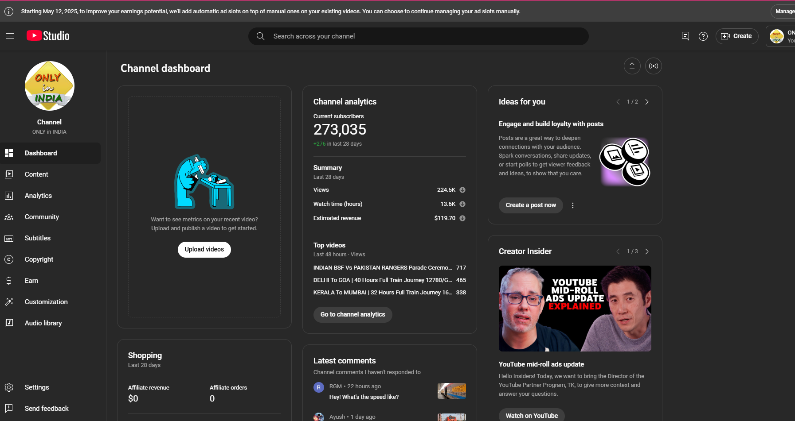Click the Audio library icon in sidebar
This screenshot has width=795, height=421.
(x=9, y=323)
